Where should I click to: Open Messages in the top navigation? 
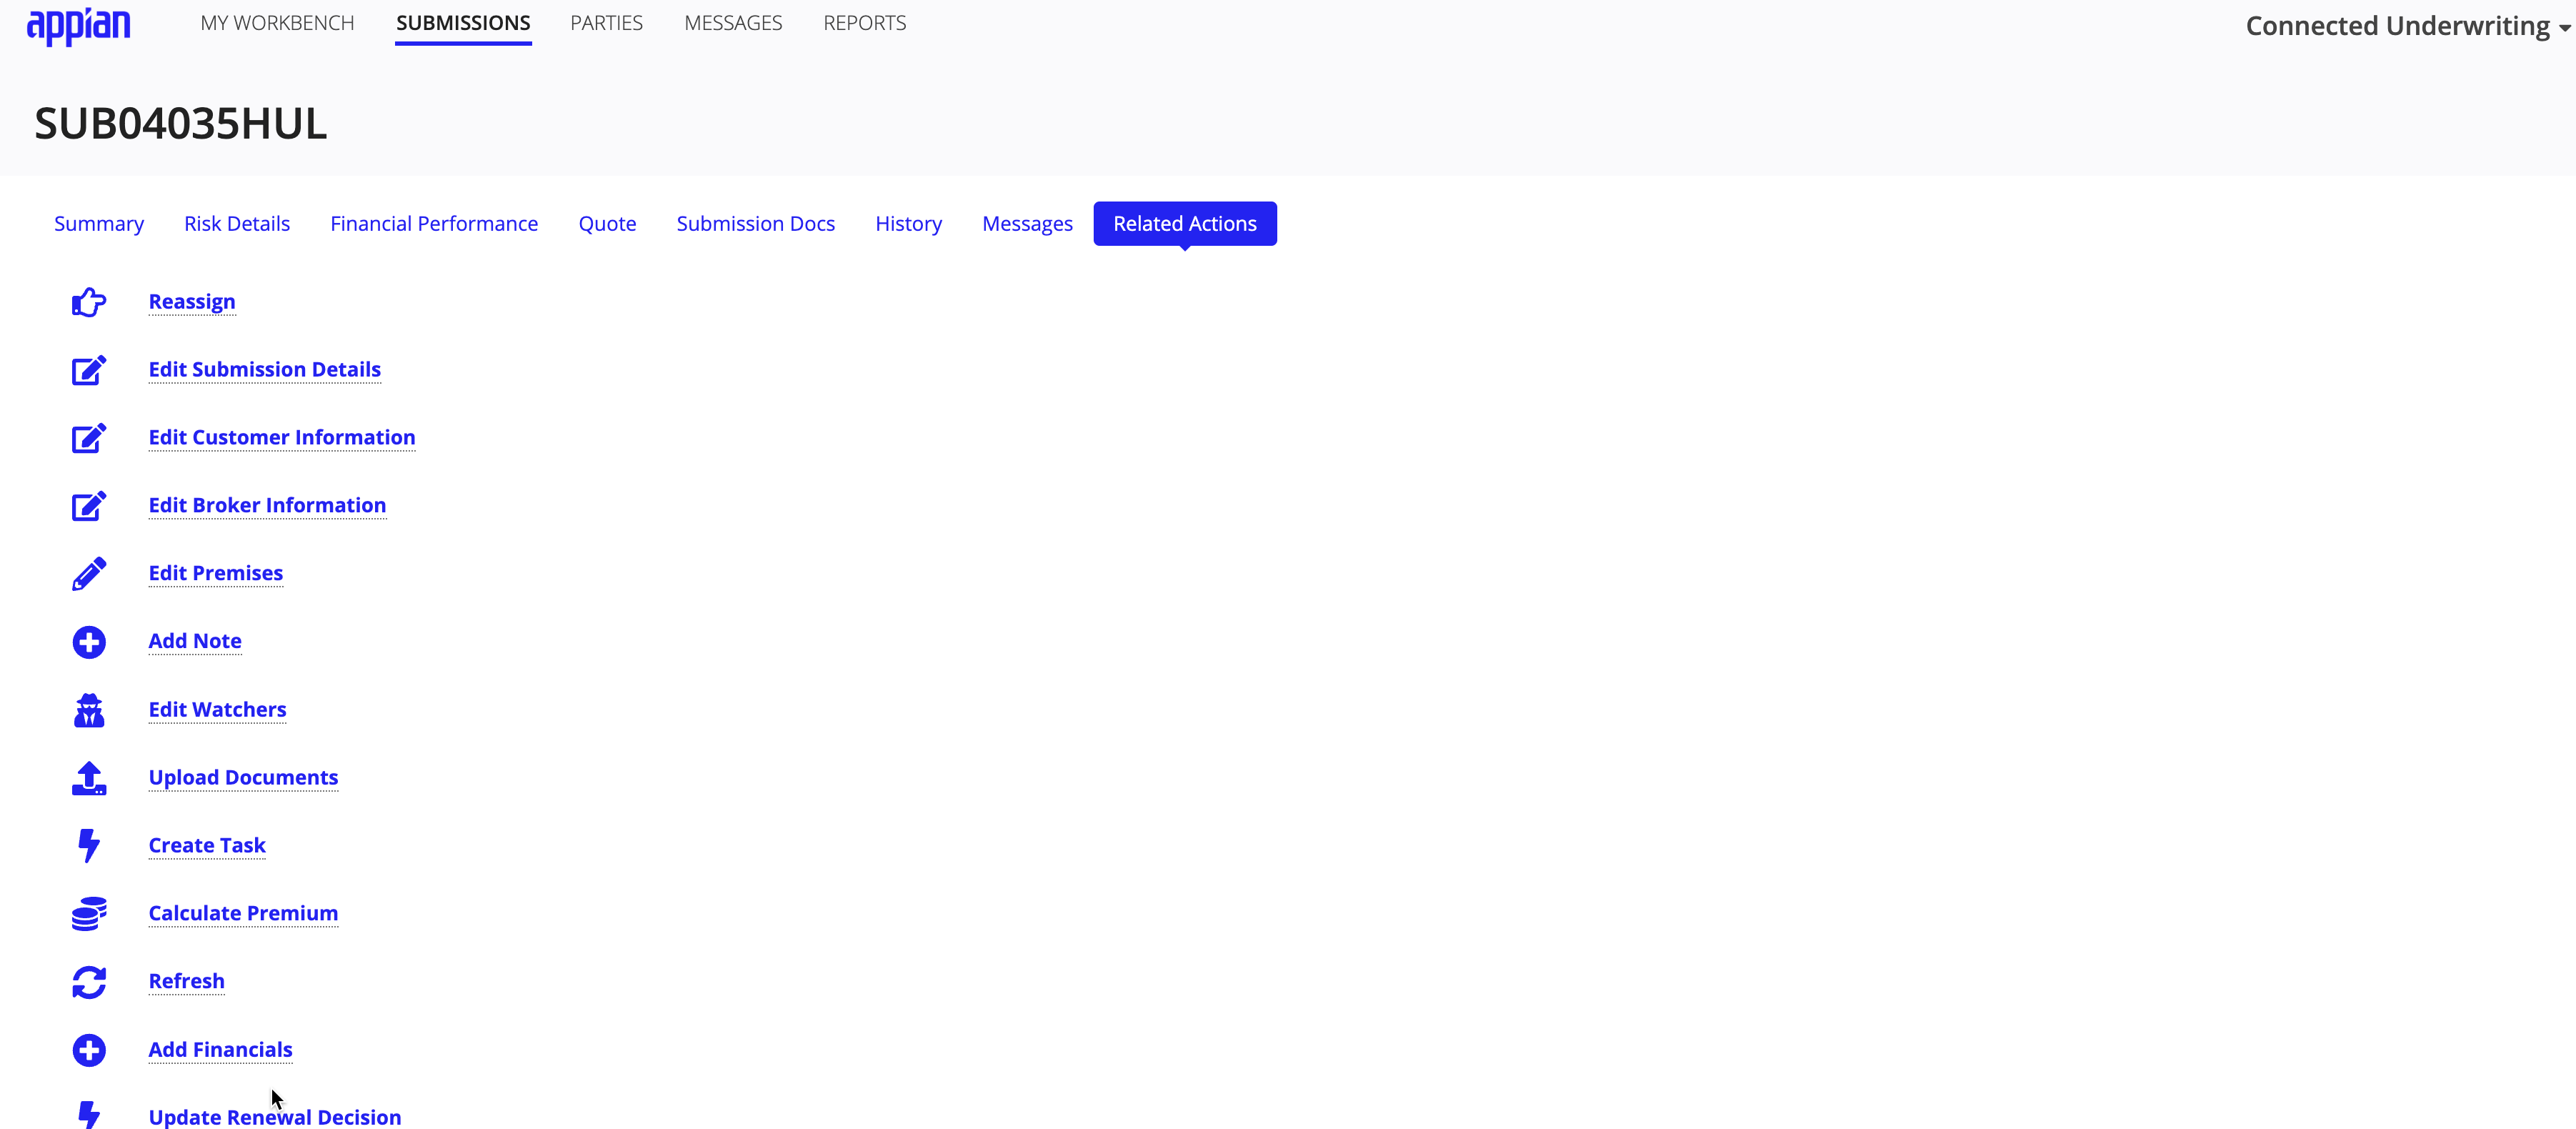point(733,23)
